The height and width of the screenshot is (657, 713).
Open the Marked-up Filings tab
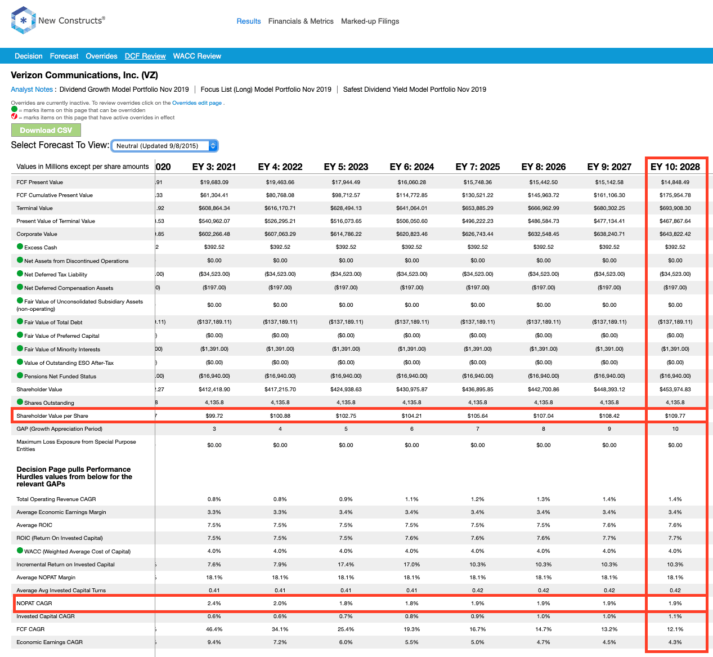370,21
